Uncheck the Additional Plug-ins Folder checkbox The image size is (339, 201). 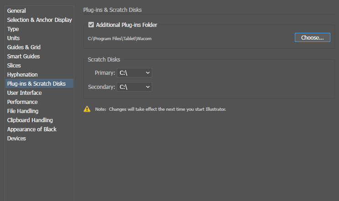point(91,25)
